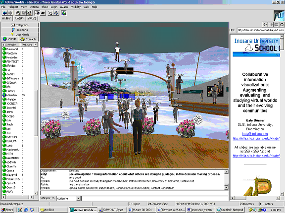285x214 pixels.
Task: Select the i-Garden world row
Action: coord(18,95)
